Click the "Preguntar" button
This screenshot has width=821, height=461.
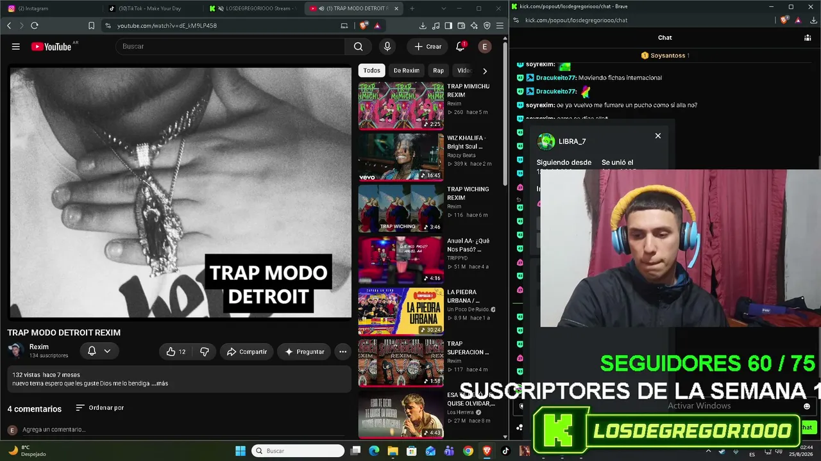(x=305, y=352)
